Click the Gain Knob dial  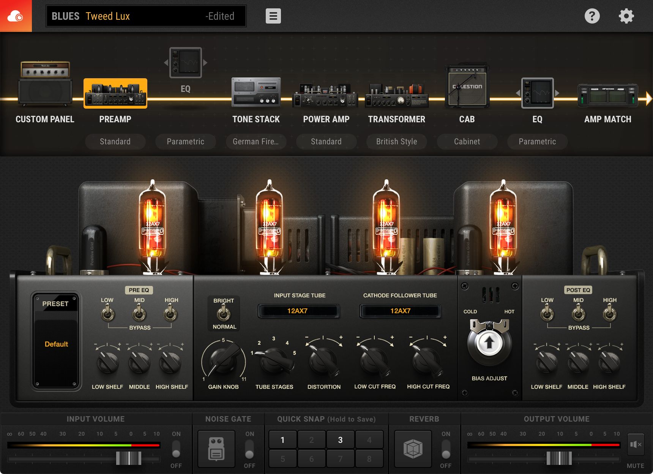click(x=223, y=359)
